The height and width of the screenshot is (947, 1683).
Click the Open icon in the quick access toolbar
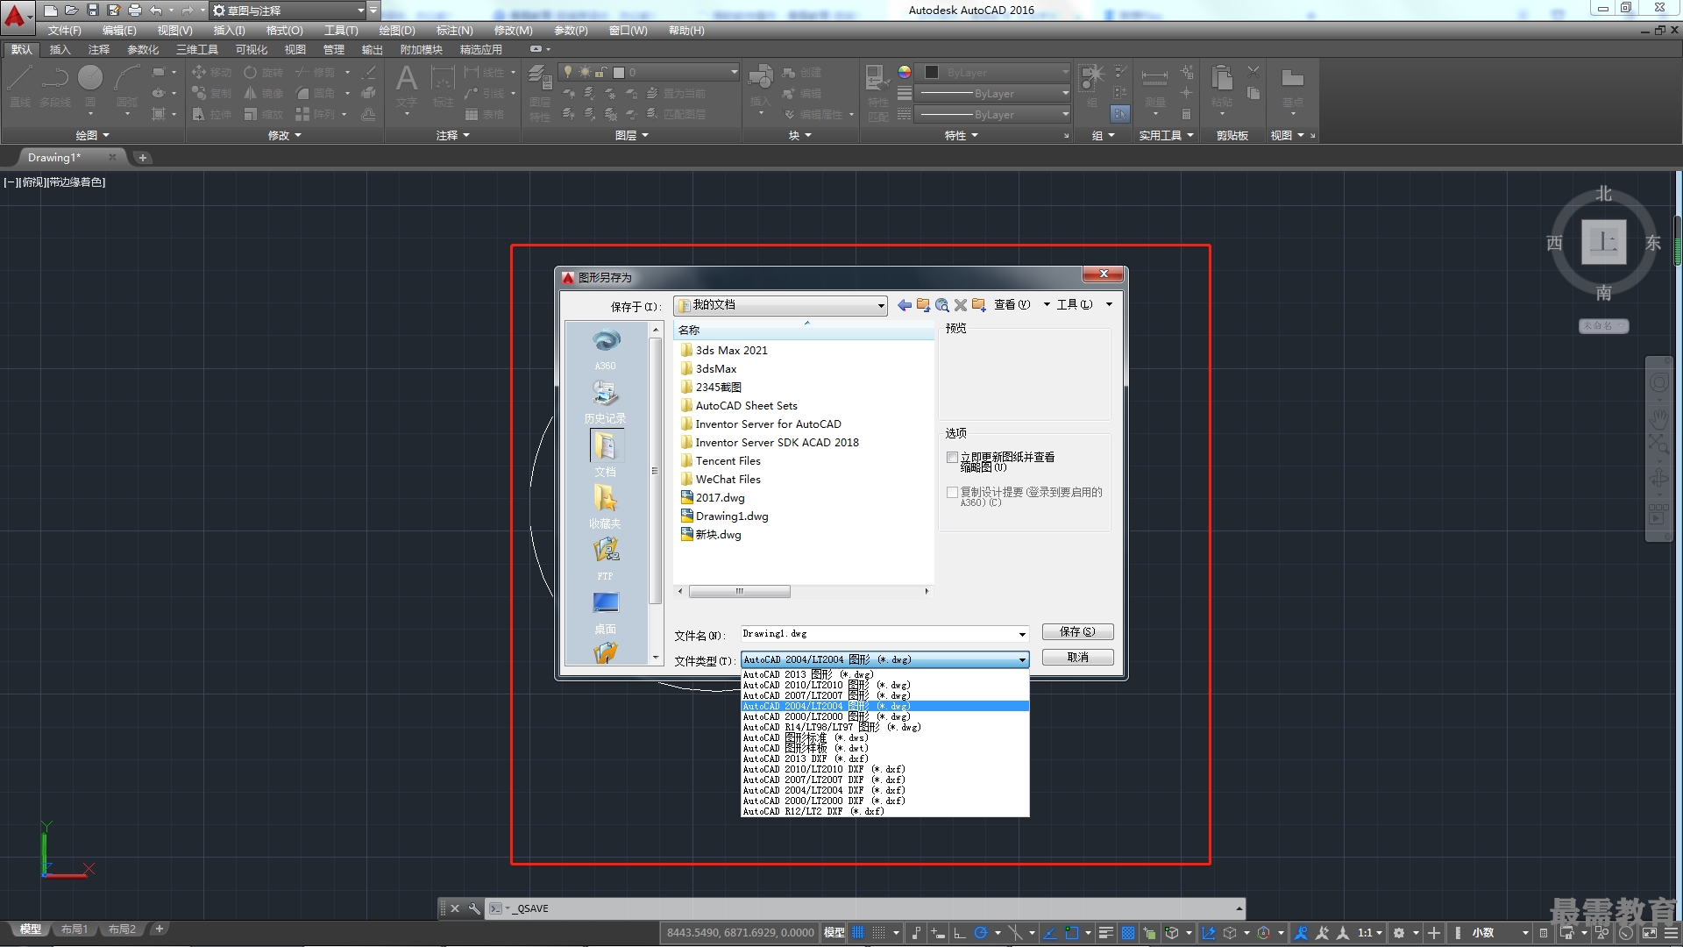pyautogui.click(x=72, y=11)
